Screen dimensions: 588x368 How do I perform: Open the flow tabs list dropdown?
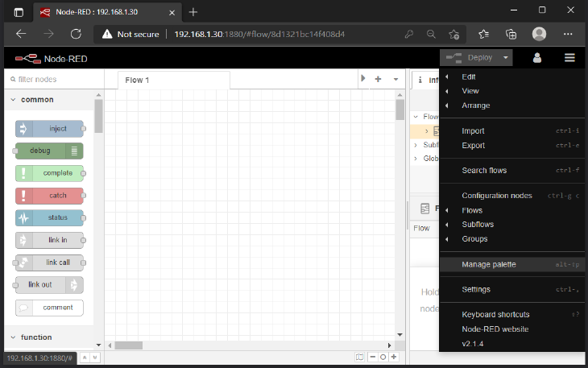click(395, 79)
